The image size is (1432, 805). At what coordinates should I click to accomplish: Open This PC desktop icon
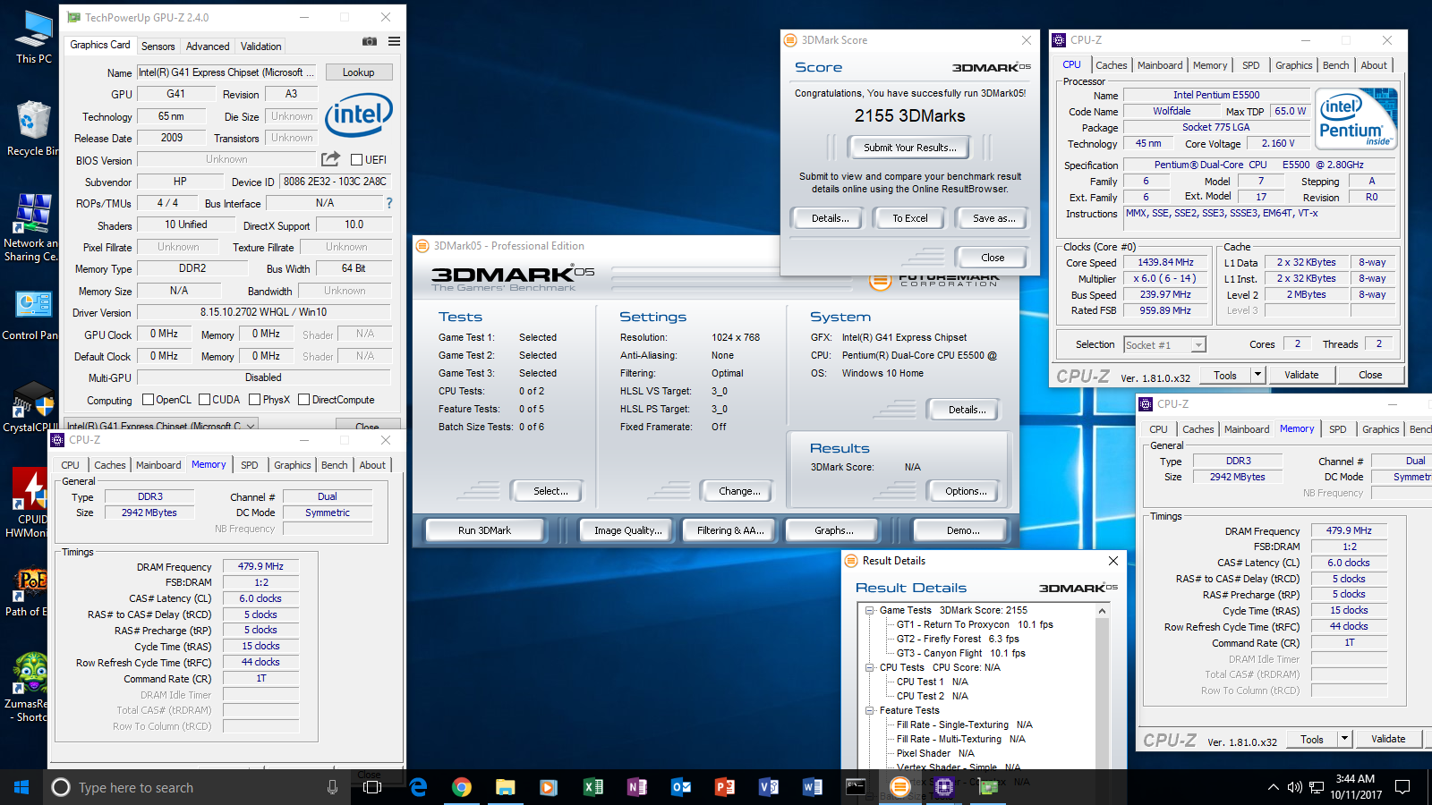[x=34, y=38]
